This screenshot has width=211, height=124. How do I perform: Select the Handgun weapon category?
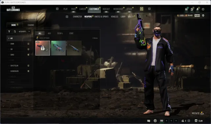pos(19,71)
